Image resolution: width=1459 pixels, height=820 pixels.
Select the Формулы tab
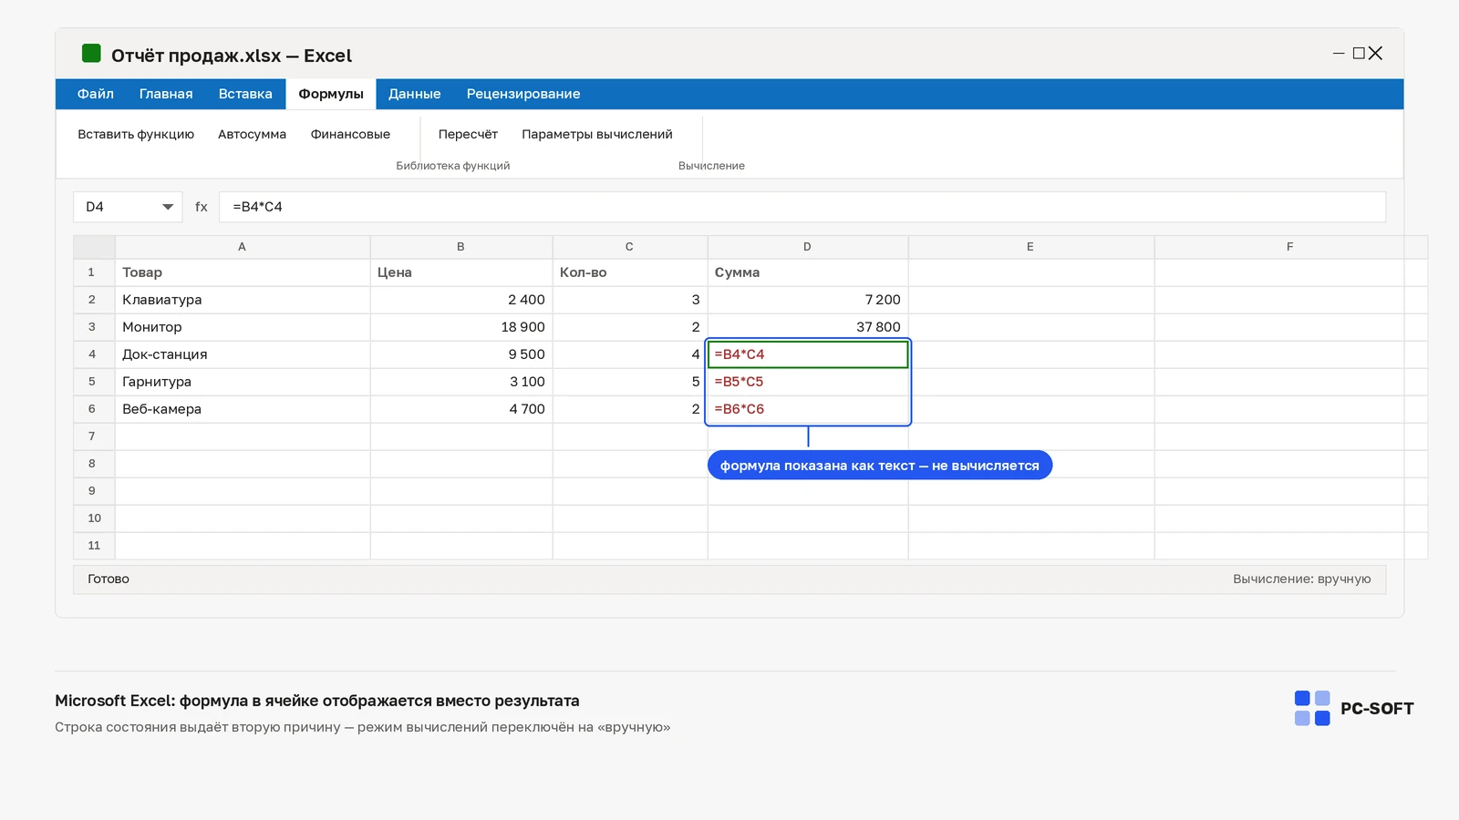coord(331,94)
